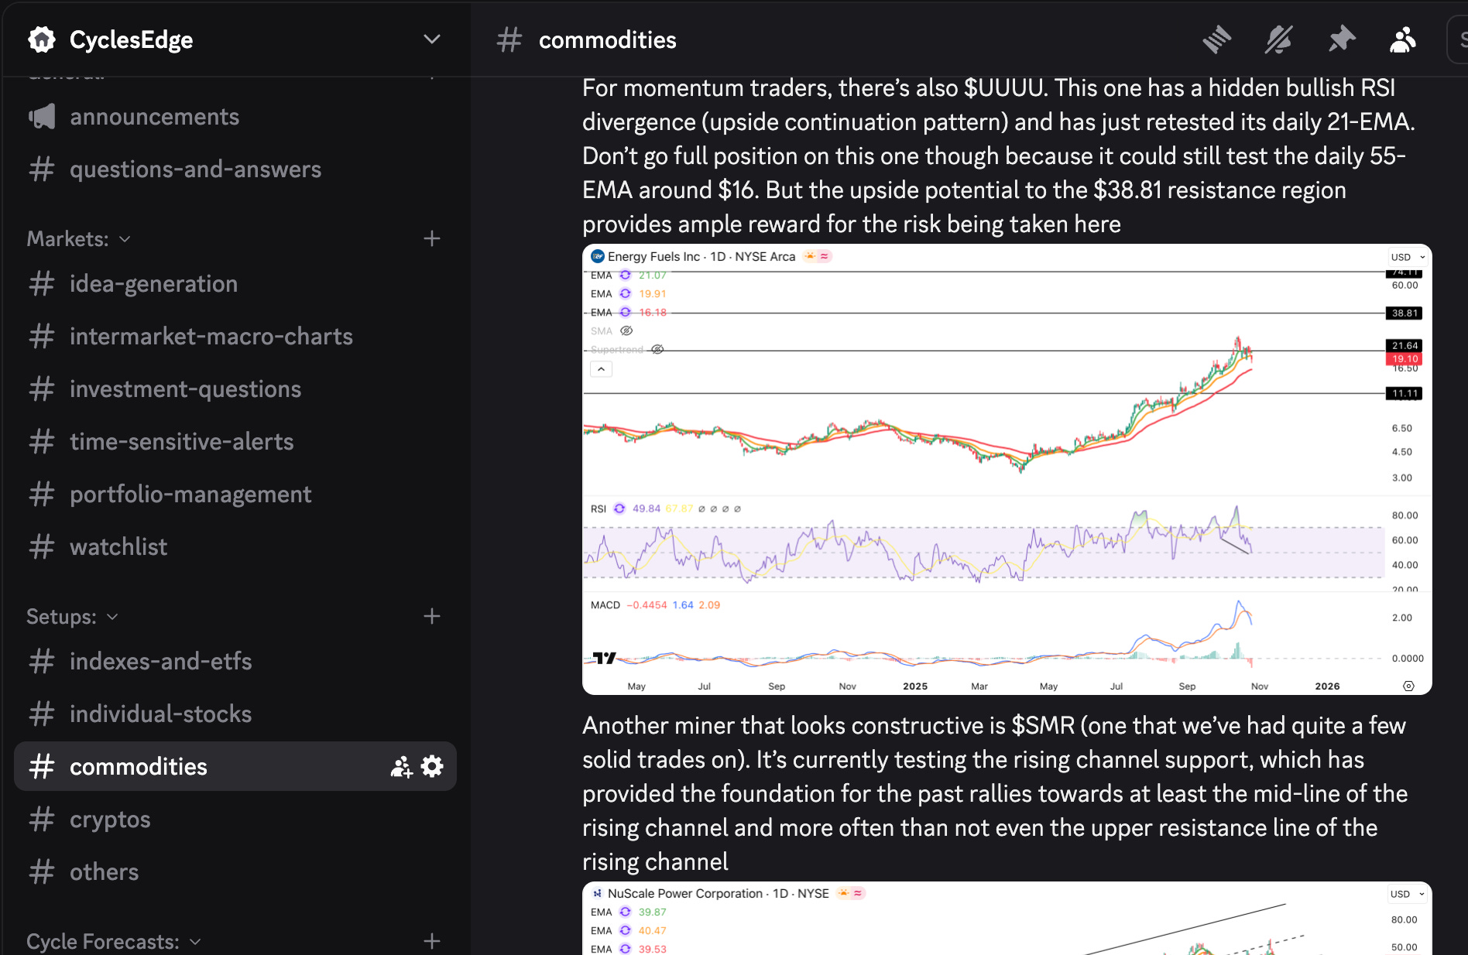
Task: Open the Energy Fuels chart image
Action: [1007, 469]
